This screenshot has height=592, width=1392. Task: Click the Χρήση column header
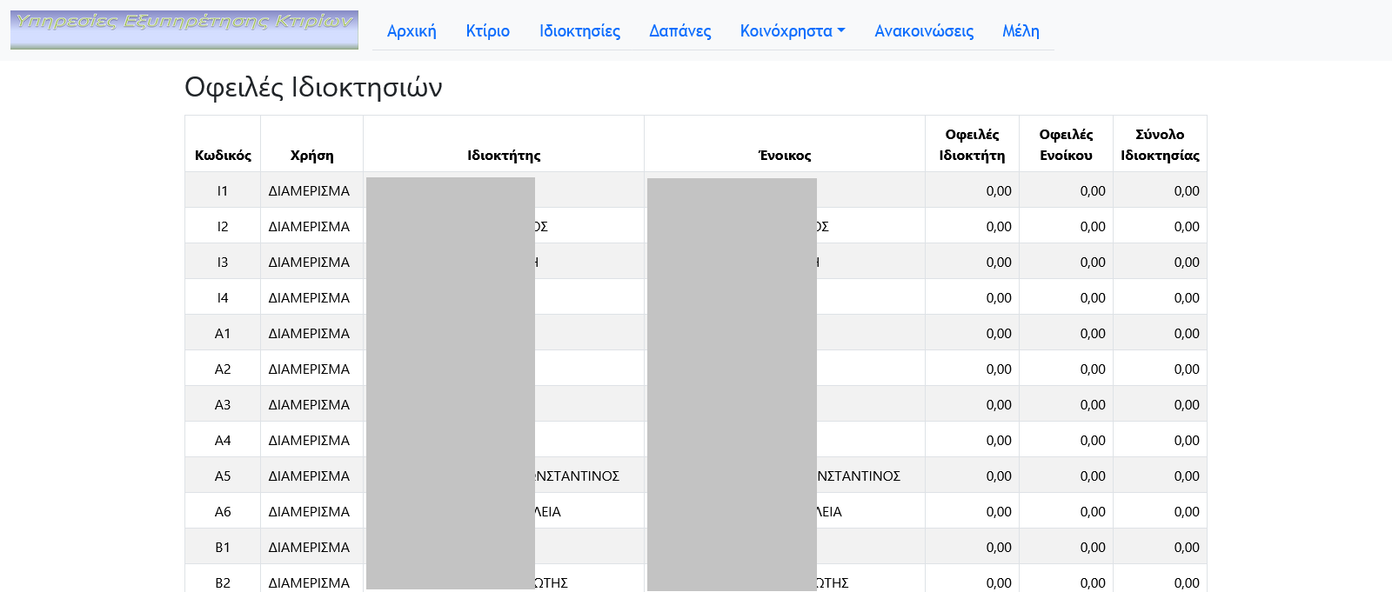pyautogui.click(x=311, y=156)
